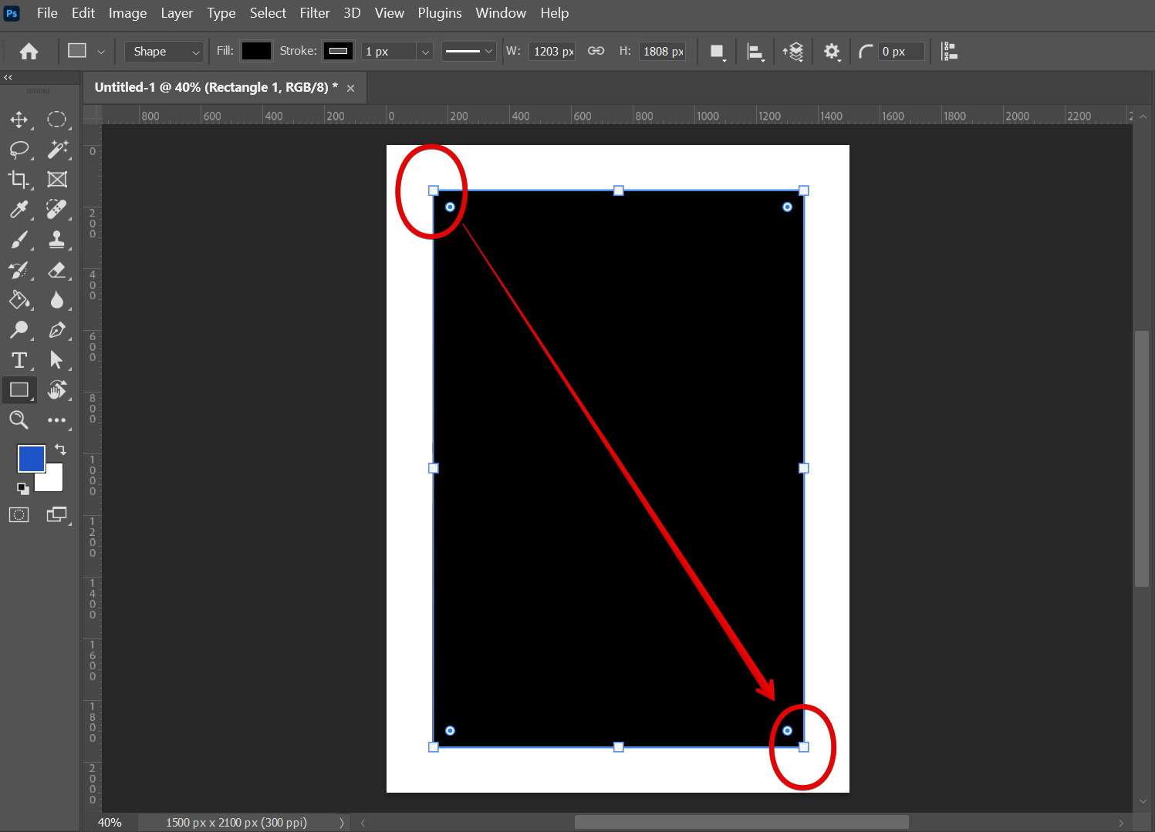The width and height of the screenshot is (1155, 832).
Task: Select the Eraser tool
Action: coord(56,270)
